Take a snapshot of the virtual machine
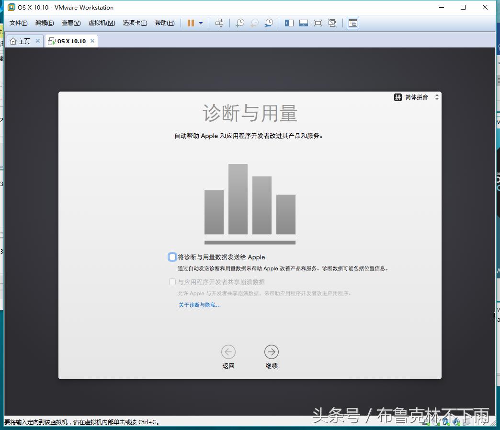500x430 pixels. (239, 23)
